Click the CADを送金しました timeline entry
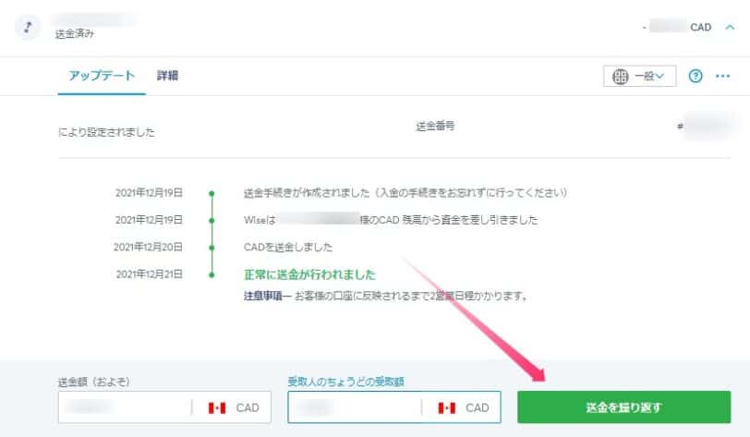 (x=288, y=247)
